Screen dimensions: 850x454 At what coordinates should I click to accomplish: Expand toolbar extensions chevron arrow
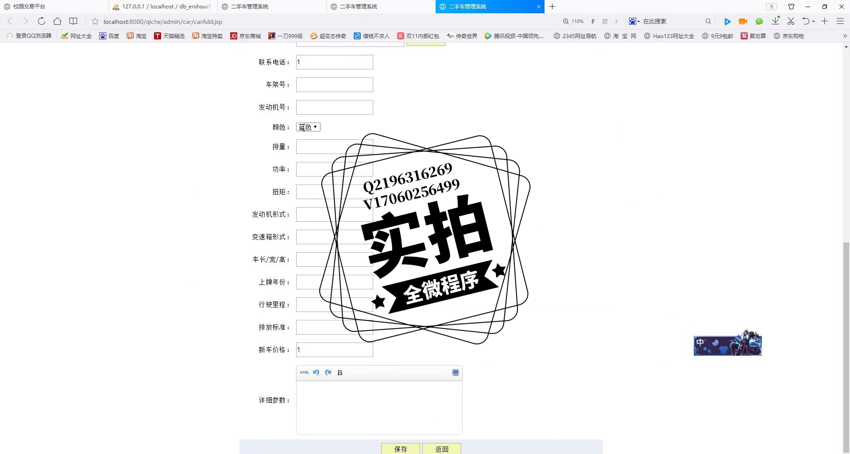click(x=616, y=21)
